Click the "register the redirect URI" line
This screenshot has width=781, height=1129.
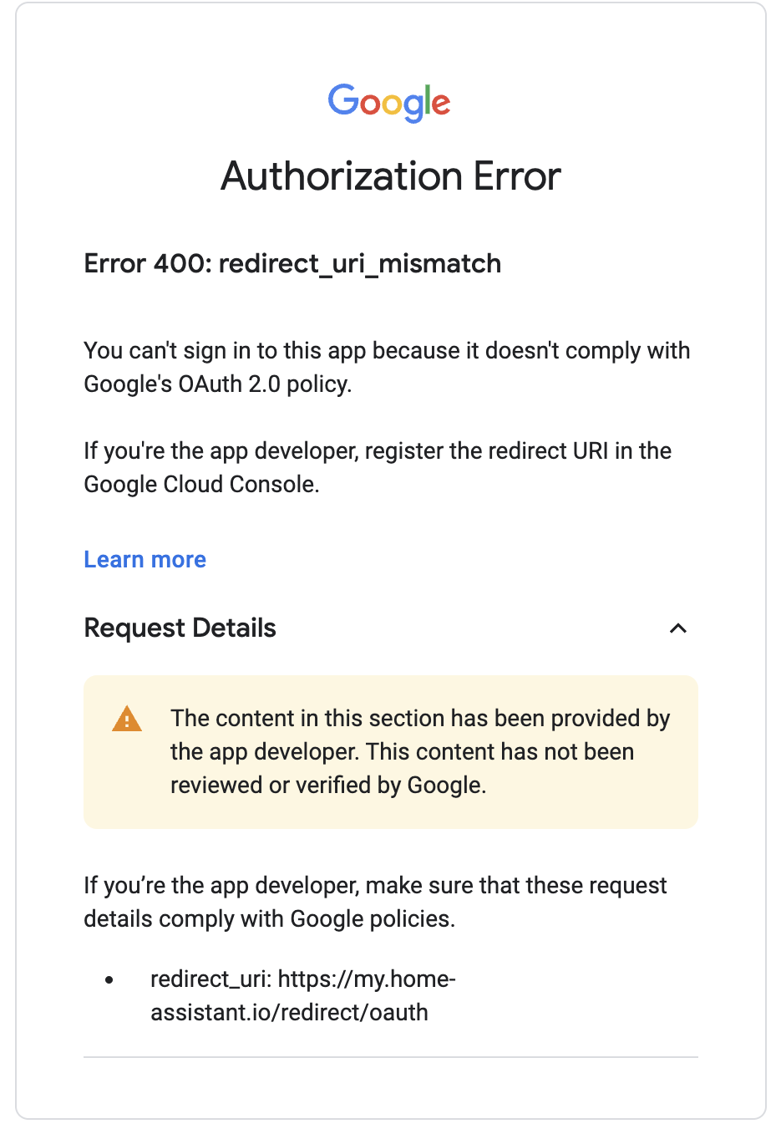click(x=378, y=450)
